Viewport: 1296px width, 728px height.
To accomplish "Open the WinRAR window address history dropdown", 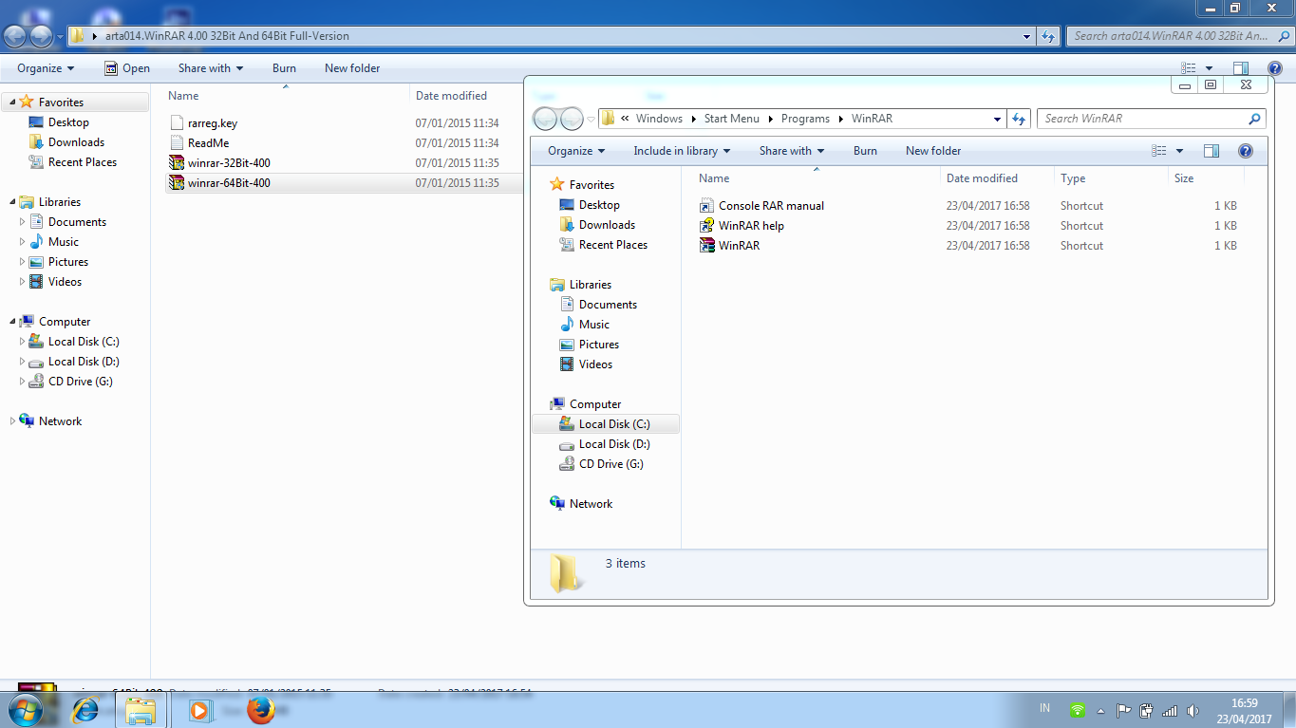I will coord(998,119).
